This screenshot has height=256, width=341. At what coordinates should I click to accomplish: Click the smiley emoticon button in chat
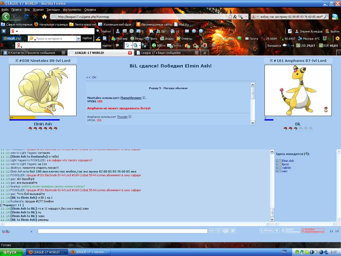click(x=218, y=231)
